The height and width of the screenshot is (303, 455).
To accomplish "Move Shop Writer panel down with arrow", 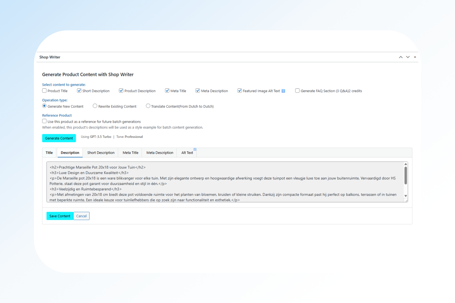I will 408,57.
